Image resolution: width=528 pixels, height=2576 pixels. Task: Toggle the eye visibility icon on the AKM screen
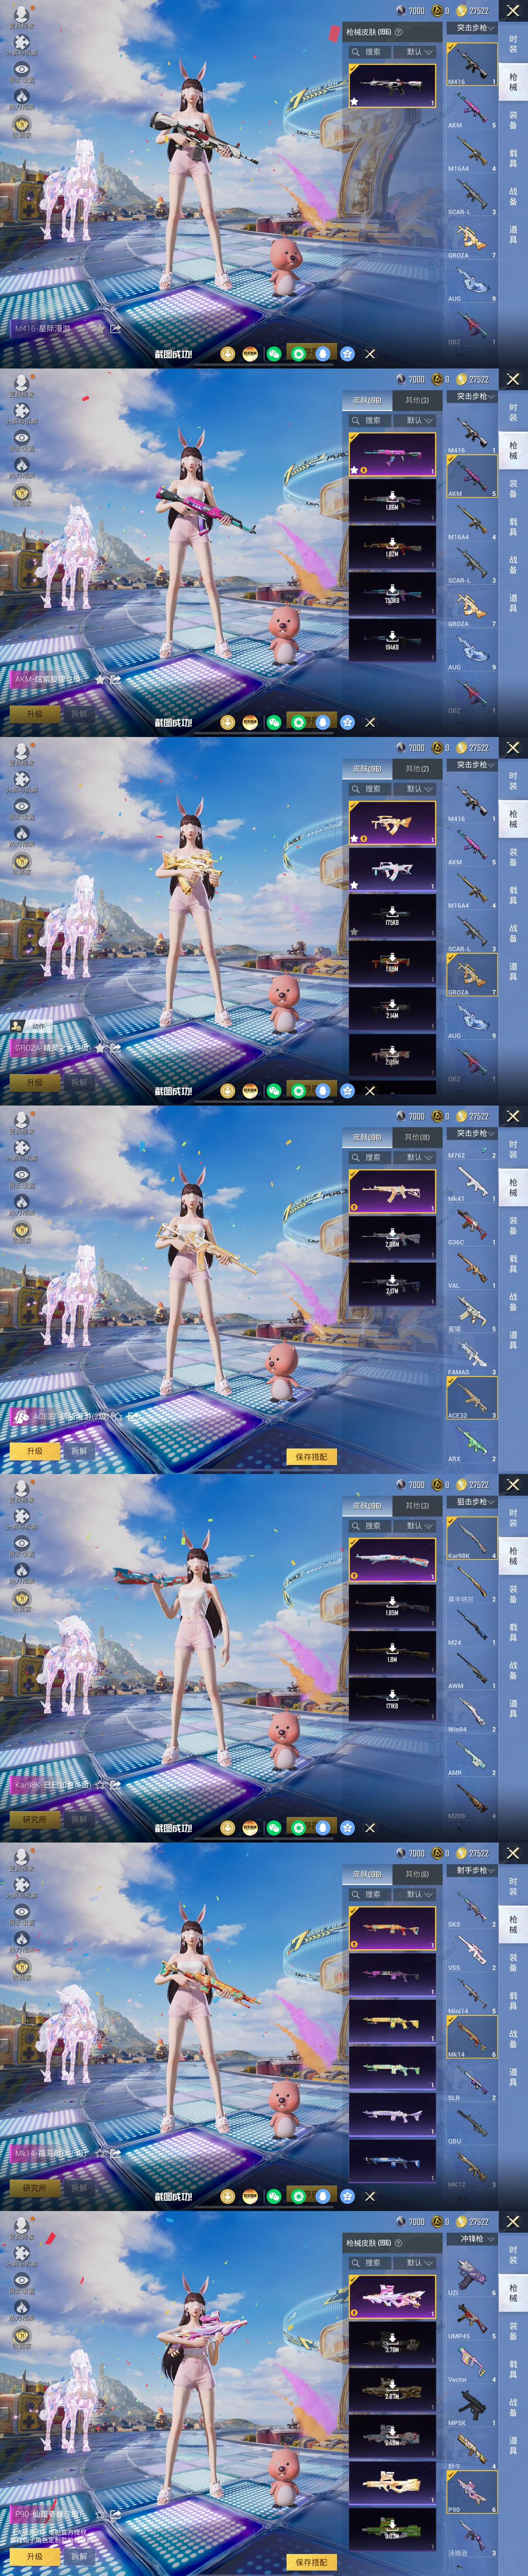[x=21, y=437]
